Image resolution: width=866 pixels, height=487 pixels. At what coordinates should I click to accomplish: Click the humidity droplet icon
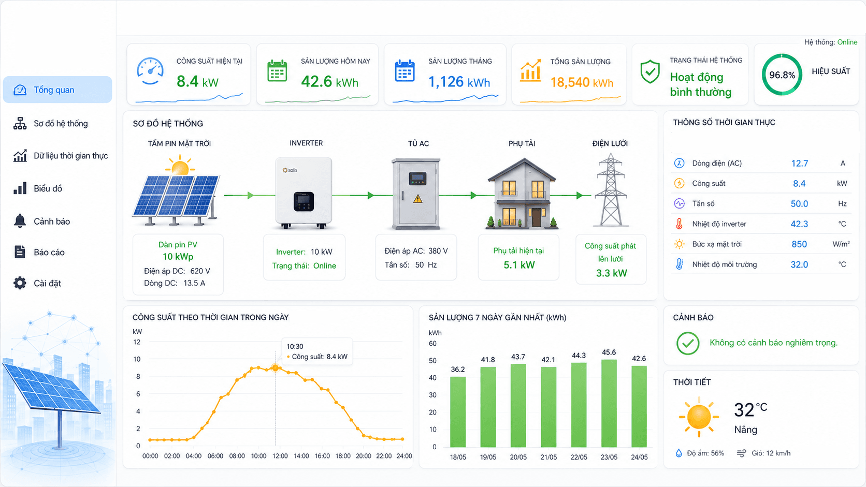tap(679, 453)
